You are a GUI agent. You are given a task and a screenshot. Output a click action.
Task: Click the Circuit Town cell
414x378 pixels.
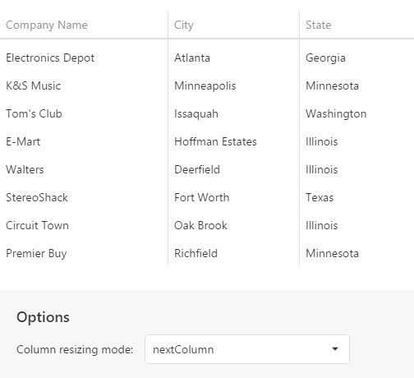[x=84, y=225]
